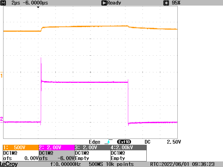Screen dimensions: 223x167
Task: Click the Ready trigger status icon
Action: 104,3
